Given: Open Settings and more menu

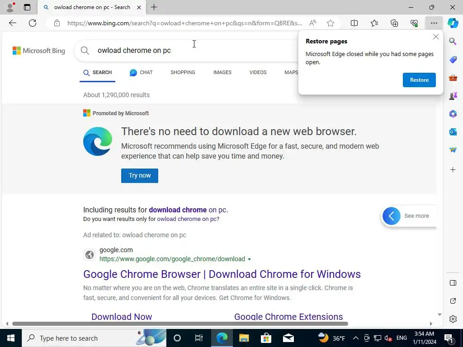Looking at the screenshot, I should pyautogui.click(x=434, y=23).
